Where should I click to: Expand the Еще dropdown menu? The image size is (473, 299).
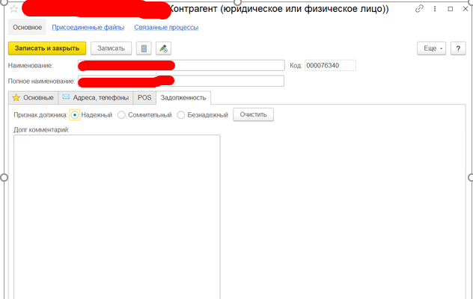tap(431, 48)
